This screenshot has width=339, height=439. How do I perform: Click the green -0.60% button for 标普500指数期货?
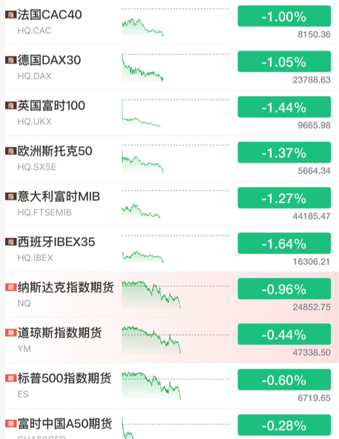(x=284, y=381)
